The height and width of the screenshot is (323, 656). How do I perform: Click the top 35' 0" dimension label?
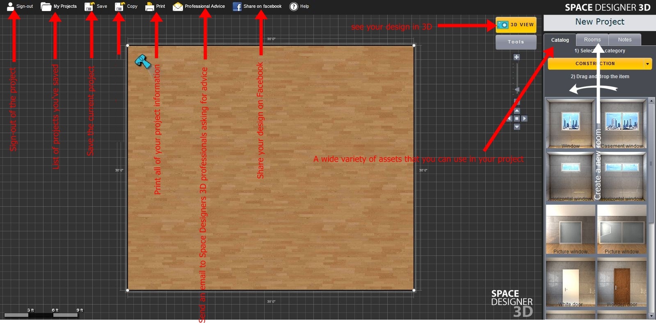[x=271, y=39]
